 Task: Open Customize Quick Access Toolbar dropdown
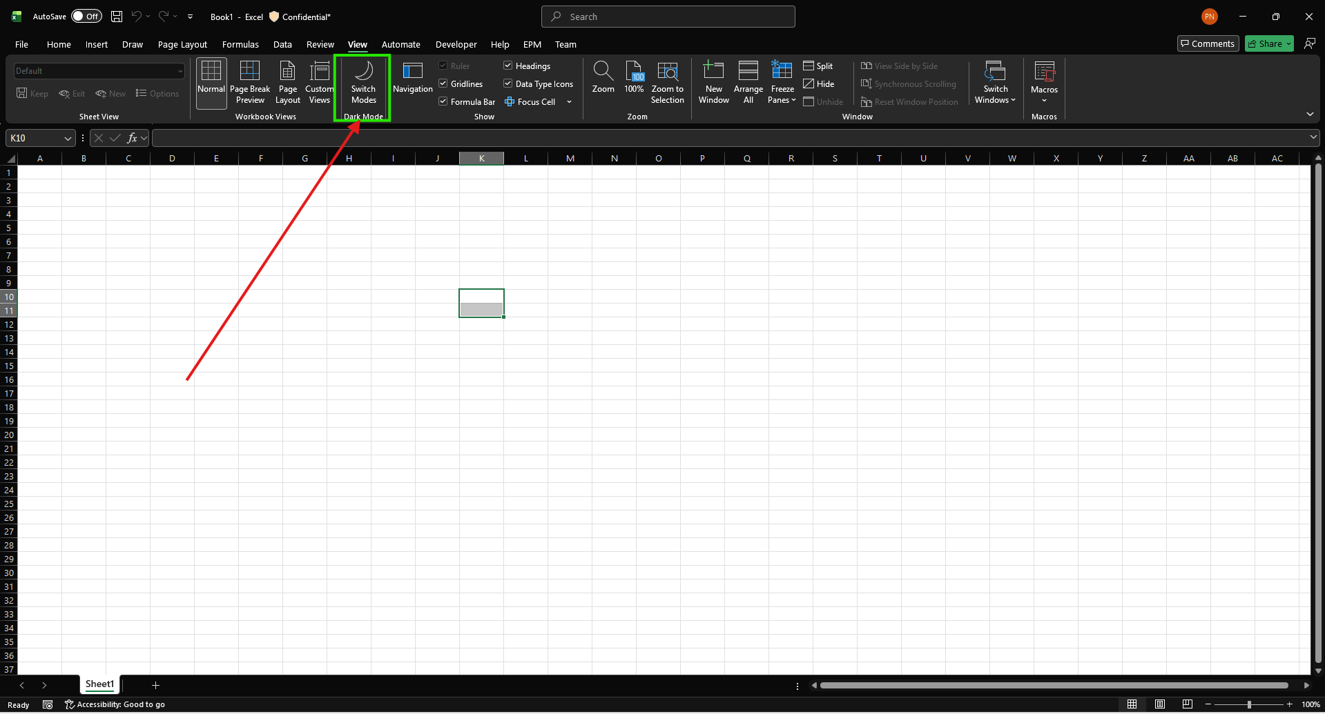[190, 17]
